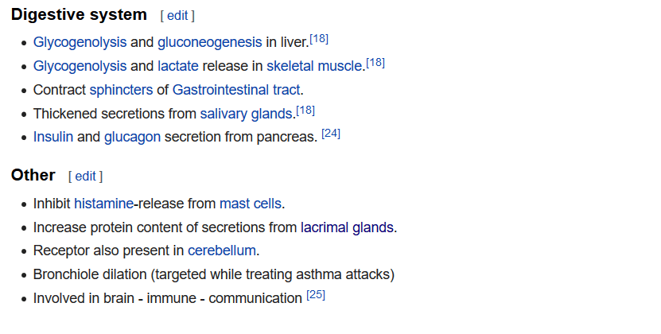Open the skeletal muscle article link

click(x=314, y=66)
